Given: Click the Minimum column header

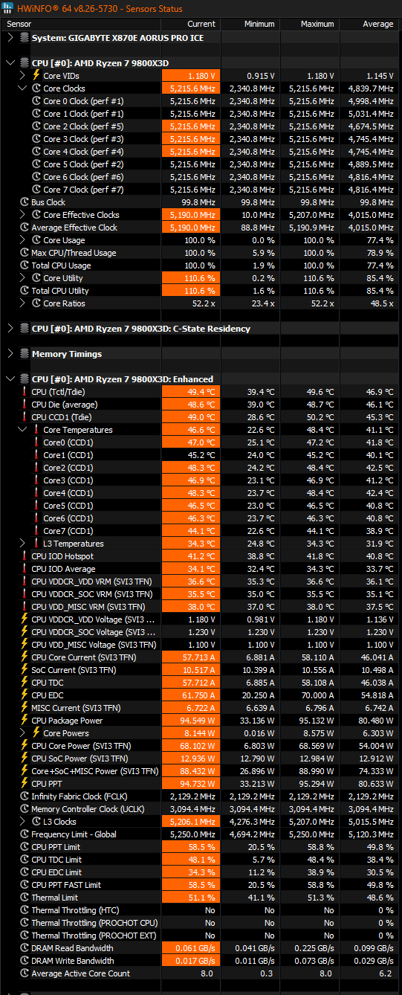Looking at the screenshot, I should pyautogui.click(x=250, y=24).
